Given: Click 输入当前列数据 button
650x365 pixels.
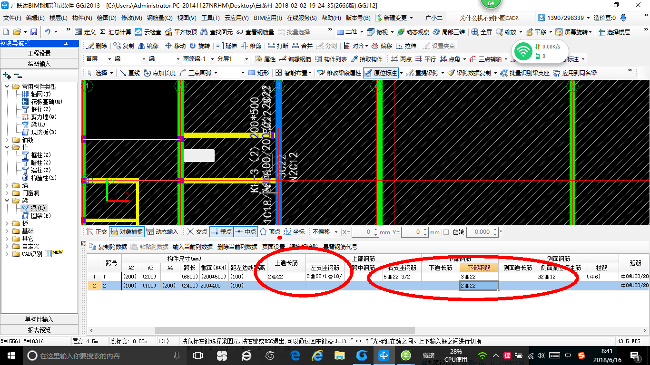Looking at the screenshot, I should click(193, 247).
